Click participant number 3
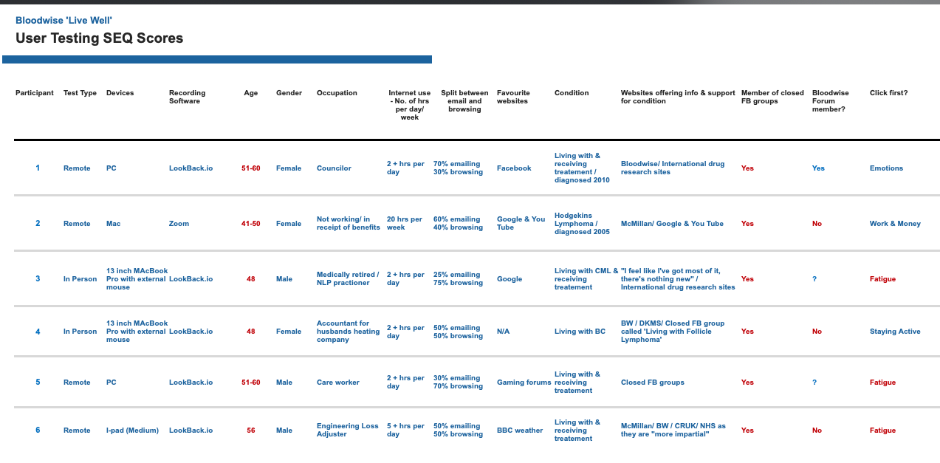Viewport: 940px width, 463px height. [x=38, y=279]
